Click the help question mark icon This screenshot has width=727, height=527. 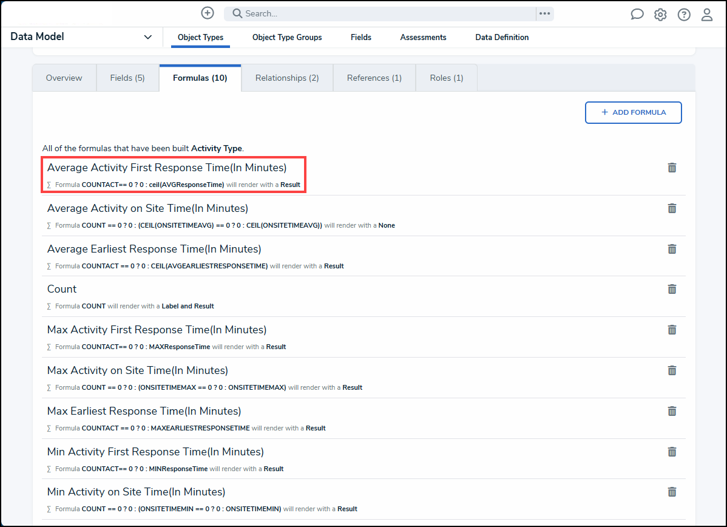[x=684, y=15]
